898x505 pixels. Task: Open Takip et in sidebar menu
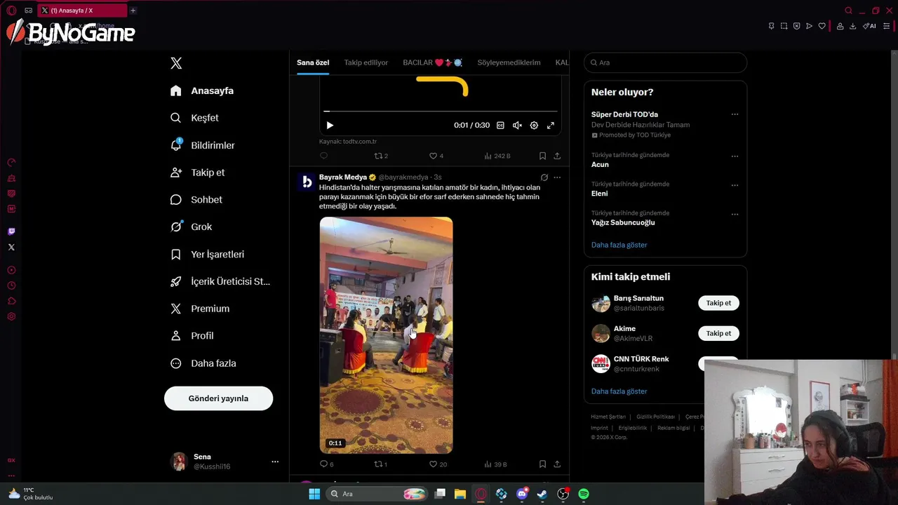[x=198, y=173]
